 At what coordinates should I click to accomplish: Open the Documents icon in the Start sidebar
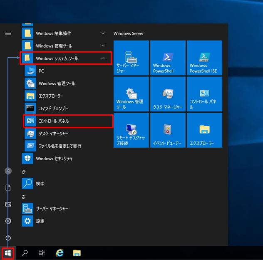8,187
